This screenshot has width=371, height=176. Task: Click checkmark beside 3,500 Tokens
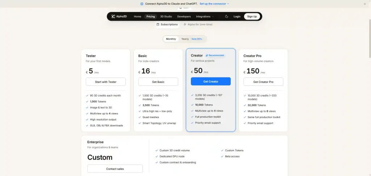pos(139,105)
